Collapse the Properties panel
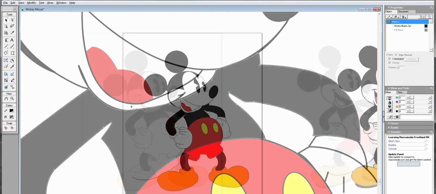Screen dimensions: 436x194 pyautogui.click(x=389, y=7)
